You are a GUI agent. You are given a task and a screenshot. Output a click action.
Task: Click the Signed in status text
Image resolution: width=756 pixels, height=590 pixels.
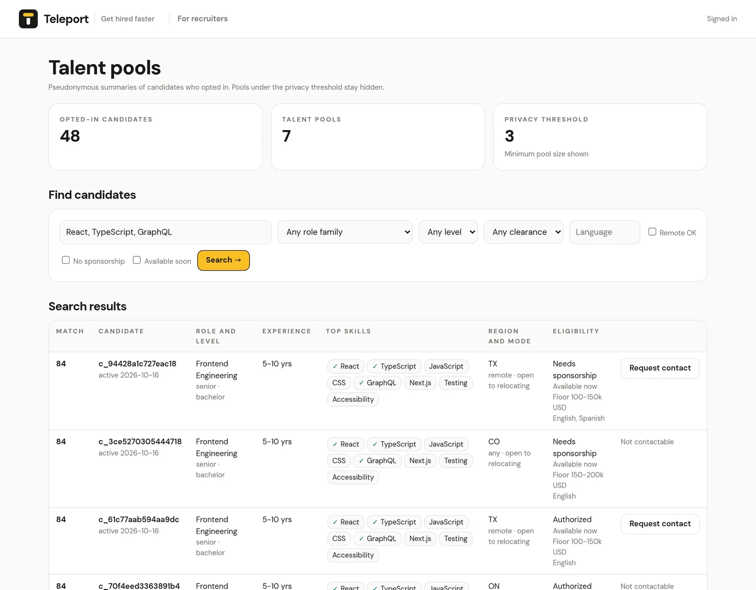pos(722,19)
